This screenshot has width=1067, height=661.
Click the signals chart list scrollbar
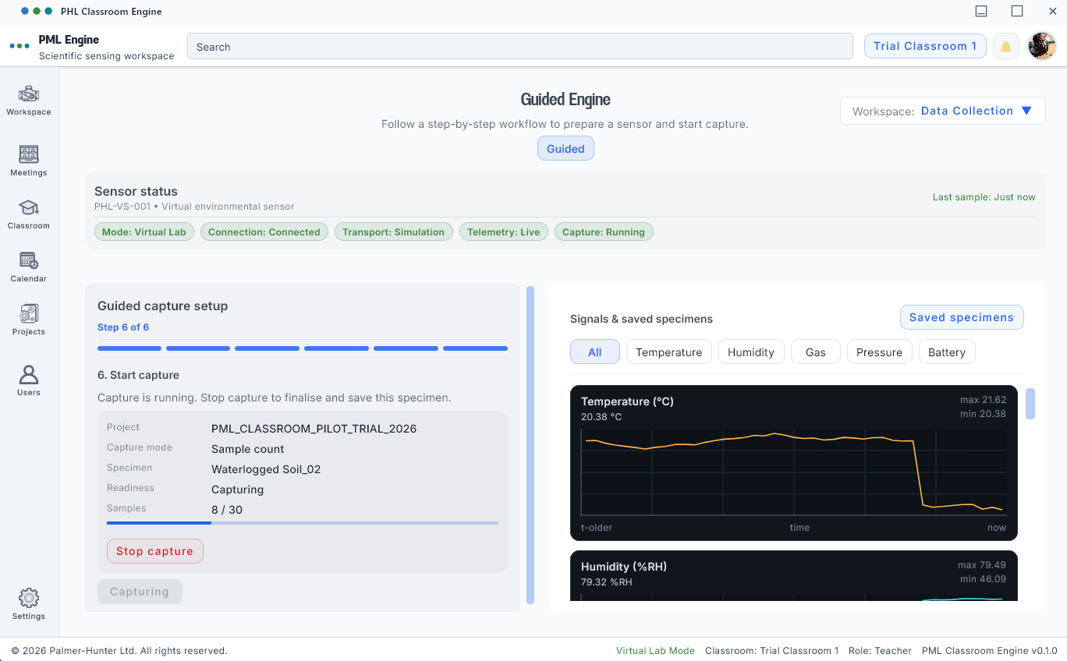(1030, 404)
